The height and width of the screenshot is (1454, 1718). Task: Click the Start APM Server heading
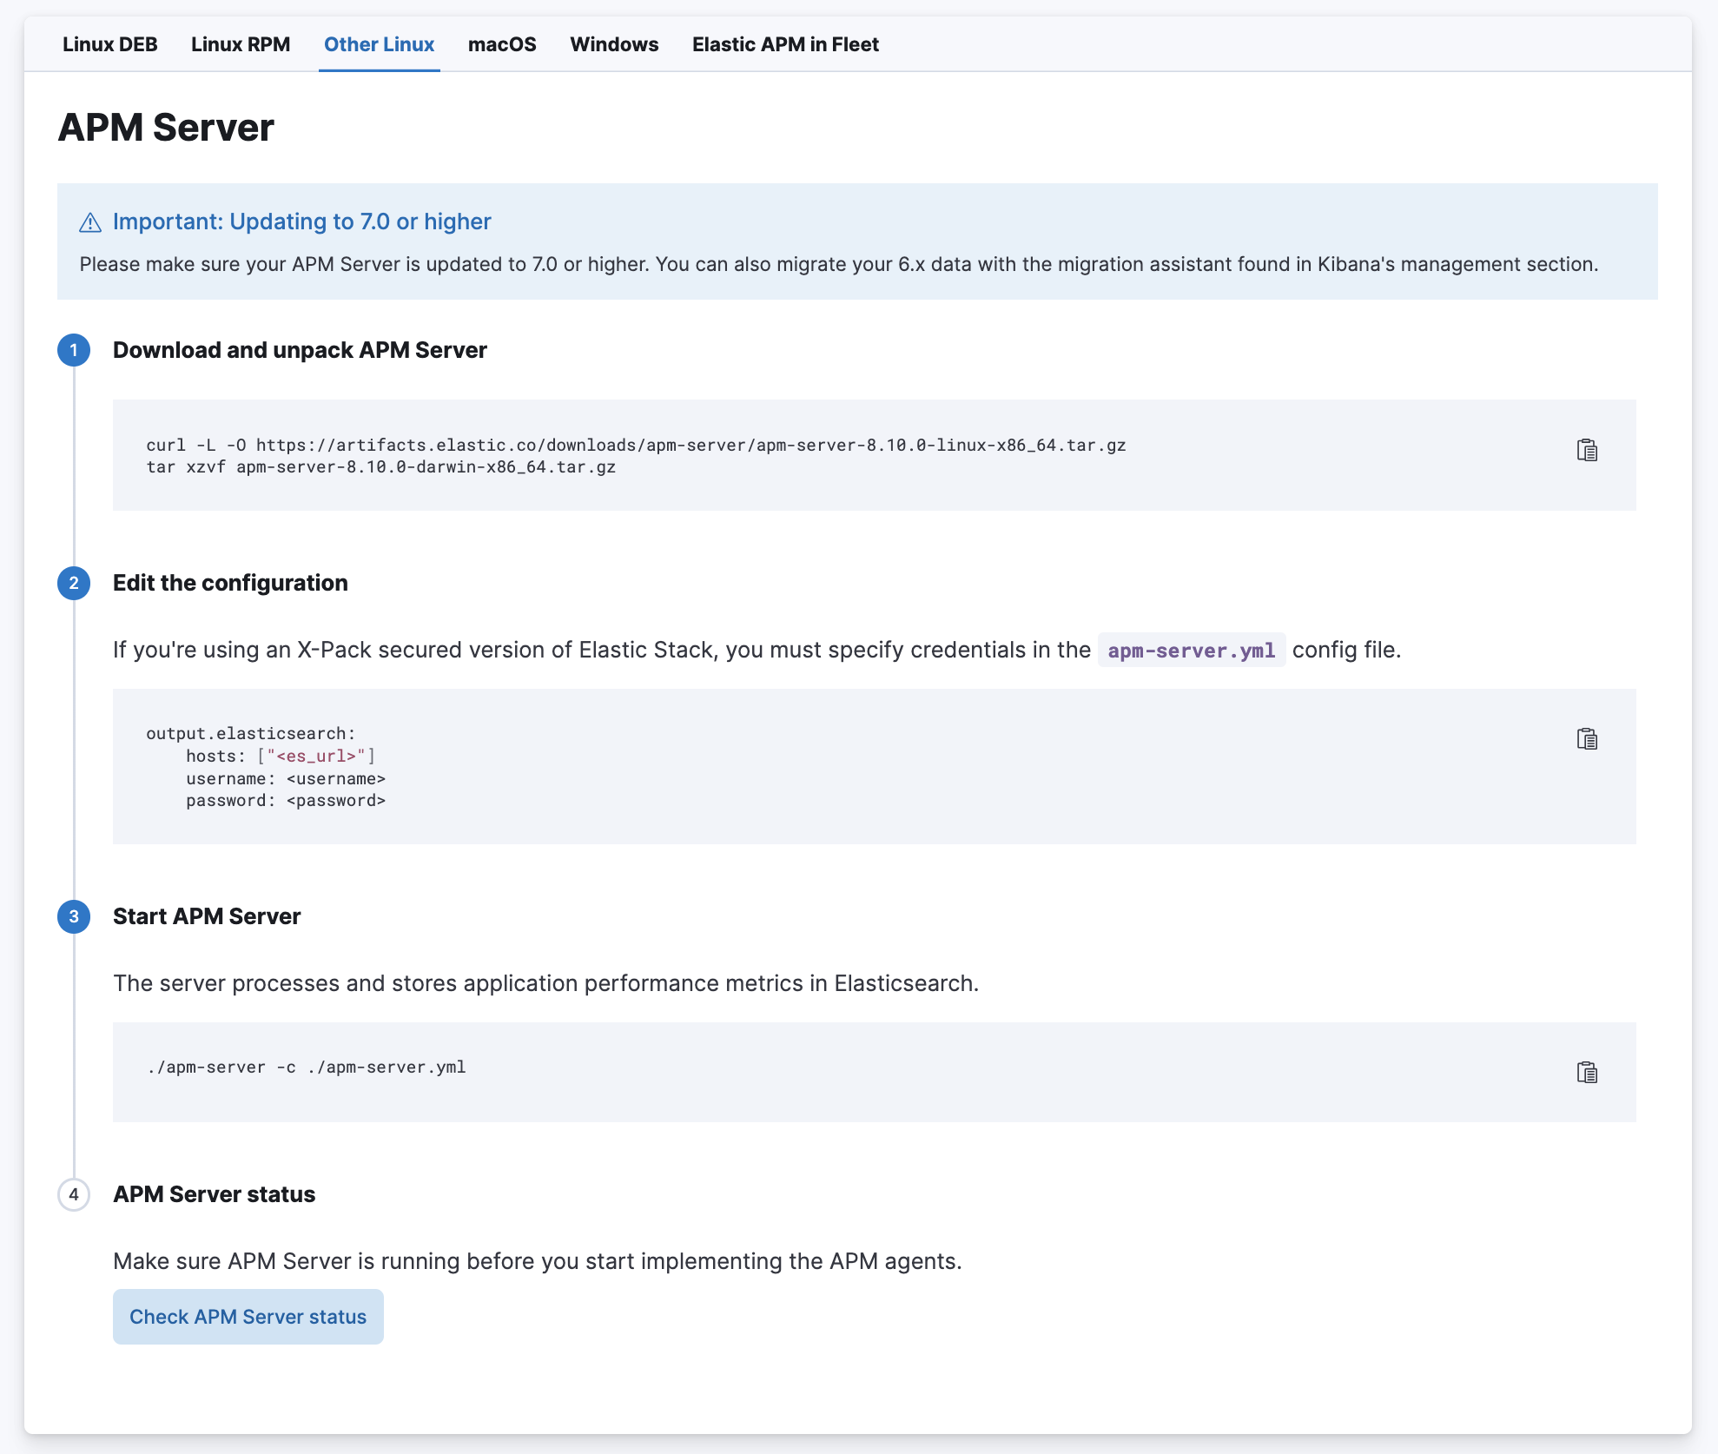click(207, 916)
